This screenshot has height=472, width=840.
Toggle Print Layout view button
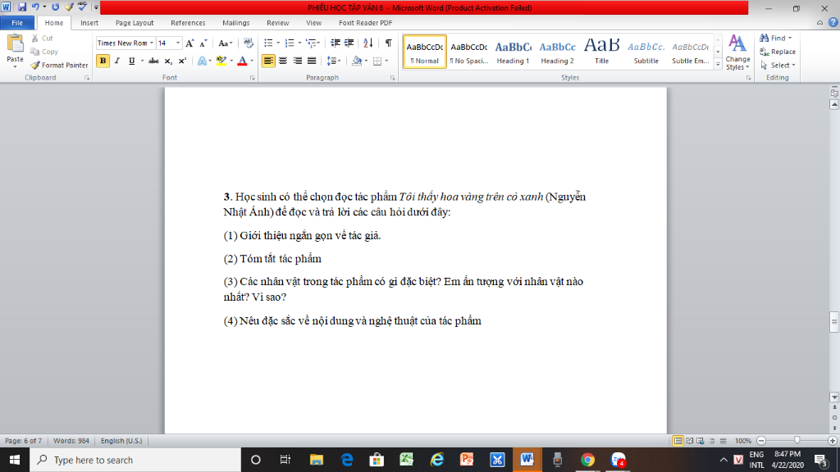(x=678, y=441)
